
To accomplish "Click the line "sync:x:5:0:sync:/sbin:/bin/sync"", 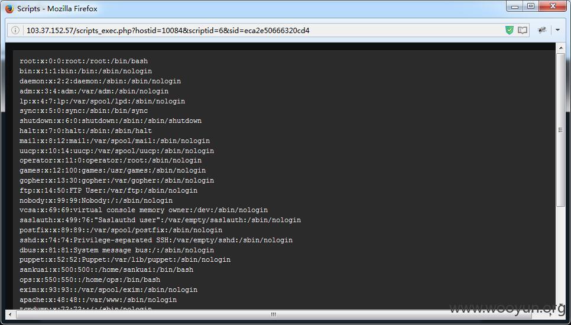I will click(84, 110).
